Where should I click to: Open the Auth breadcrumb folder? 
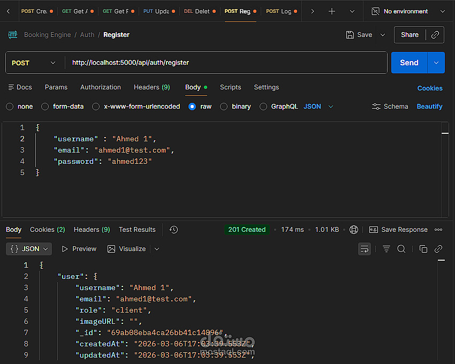87,35
